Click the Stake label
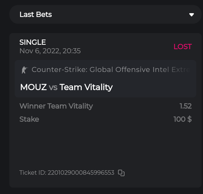This screenshot has width=203, height=194. pyautogui.click(x=29, y=119)
